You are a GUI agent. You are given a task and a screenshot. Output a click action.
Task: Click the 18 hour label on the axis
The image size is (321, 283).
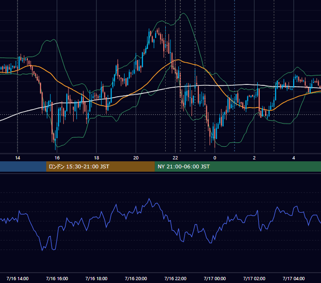[96, 158]
